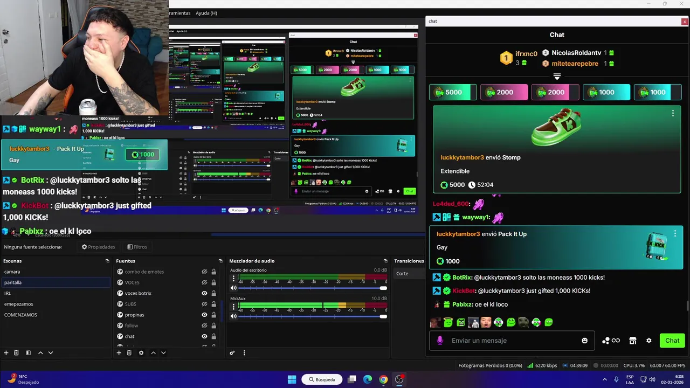The width and height of the screenshot is (690, 388).
Task: Remove selected source with Fuentes trash icon
Action: coord(129,353)
